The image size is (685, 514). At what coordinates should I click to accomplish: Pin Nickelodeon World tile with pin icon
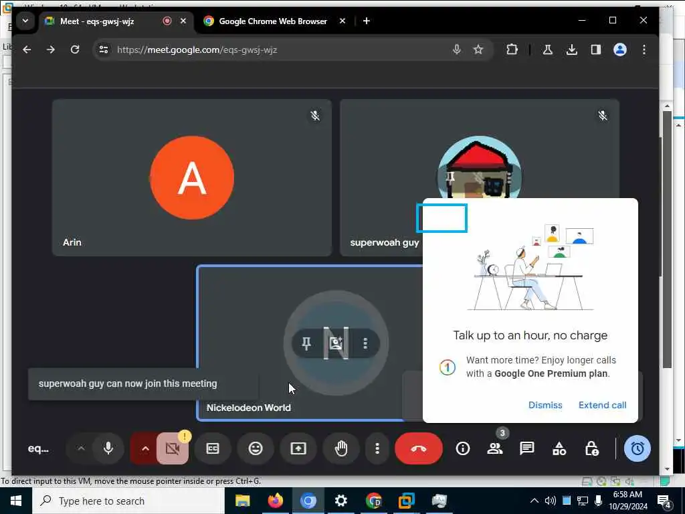(x=306, y=343)
